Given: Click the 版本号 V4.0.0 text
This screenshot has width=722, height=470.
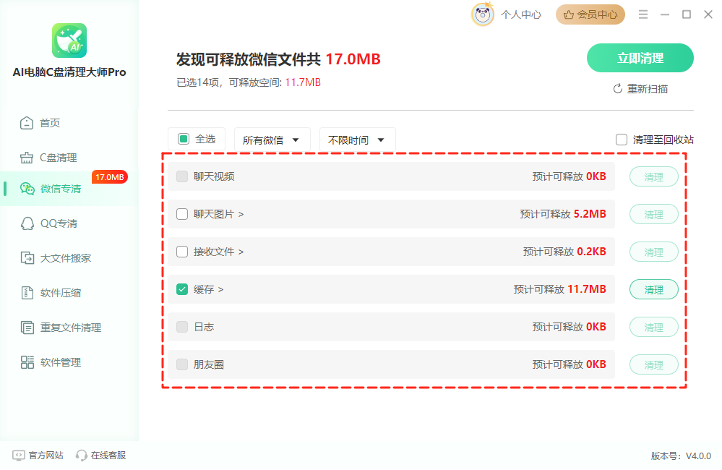Looking at the screenshot, I should pyautogui.click(x=681, y=456).
